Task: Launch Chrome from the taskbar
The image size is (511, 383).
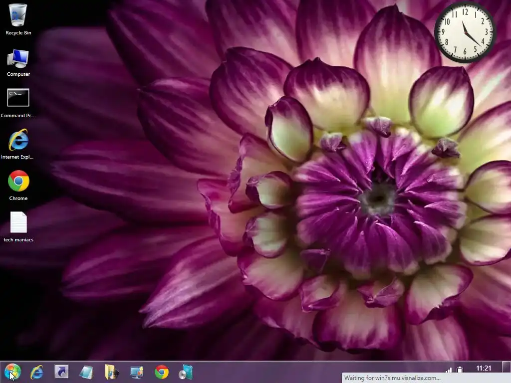Action: coord(161,372)
